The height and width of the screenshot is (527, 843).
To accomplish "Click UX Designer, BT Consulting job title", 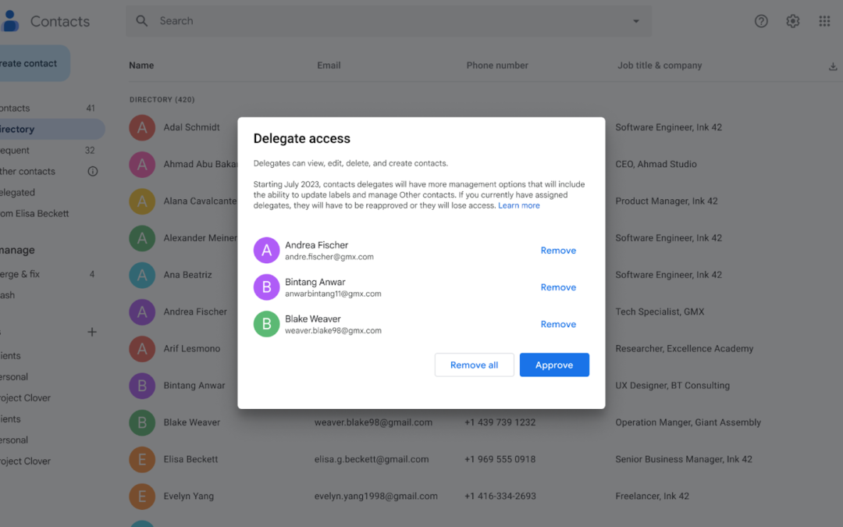I will pos(673,386).
